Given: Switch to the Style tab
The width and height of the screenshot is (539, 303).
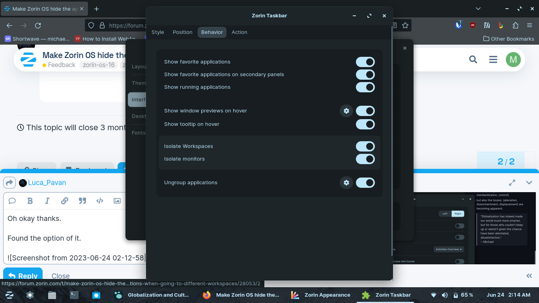Looking at the screenshot, I should point(158,32).
